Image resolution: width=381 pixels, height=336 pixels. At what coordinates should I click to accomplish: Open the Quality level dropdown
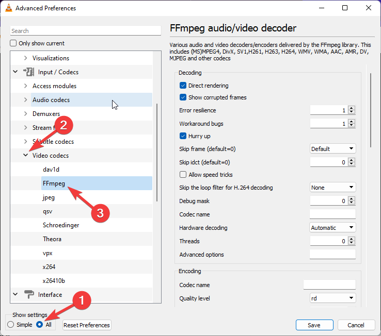tap(332, 298)
